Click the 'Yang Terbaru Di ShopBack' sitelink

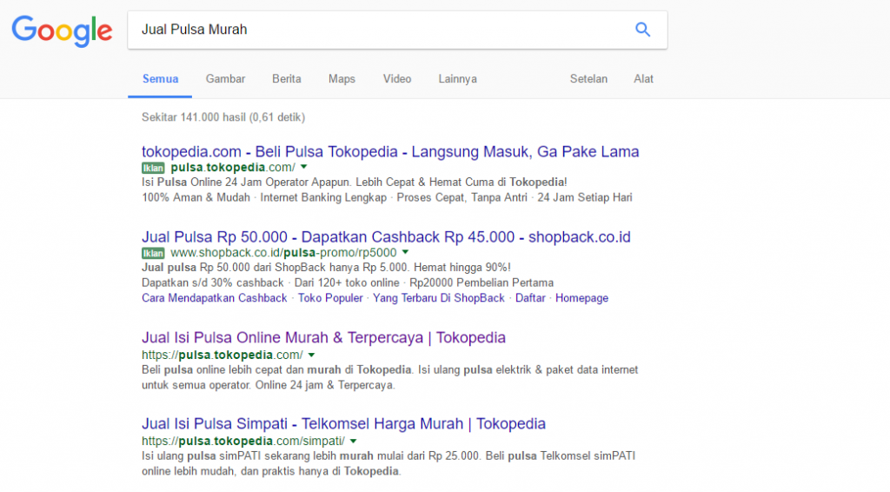439,298
